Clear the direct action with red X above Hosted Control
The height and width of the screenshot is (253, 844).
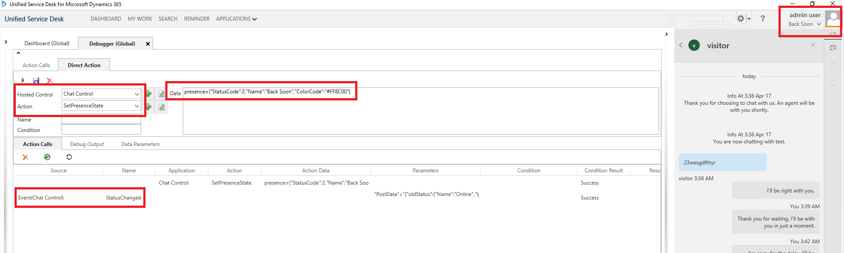pyautogui.click(x=50, y=80)
